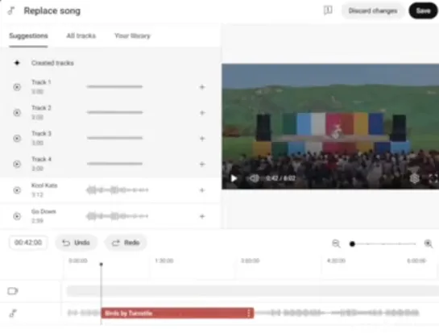Click the video track camera icon

click(x=13, y=291)
